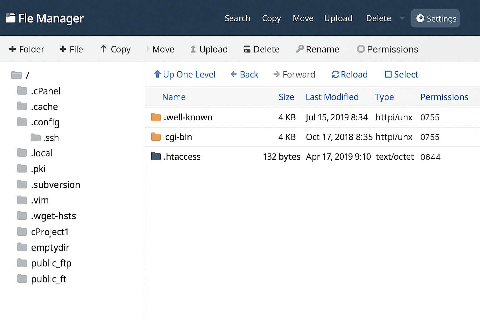The width and height of the screenshot is (480, 320).
Task: Create a new folder using the Folder icon
Action: 27,49
